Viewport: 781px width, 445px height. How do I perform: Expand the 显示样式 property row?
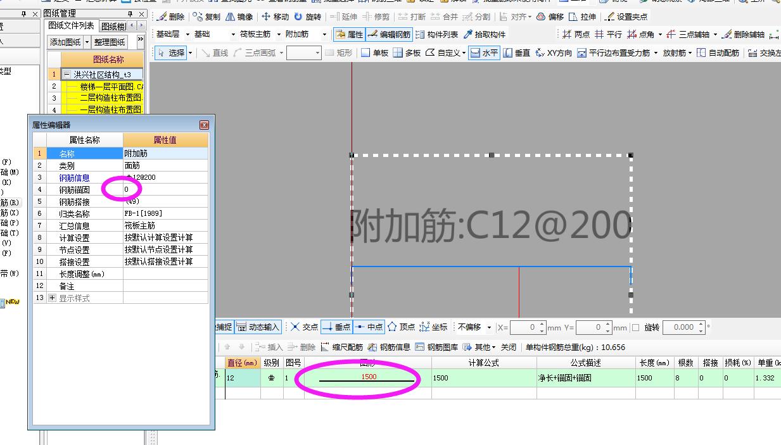pos(52,298)
